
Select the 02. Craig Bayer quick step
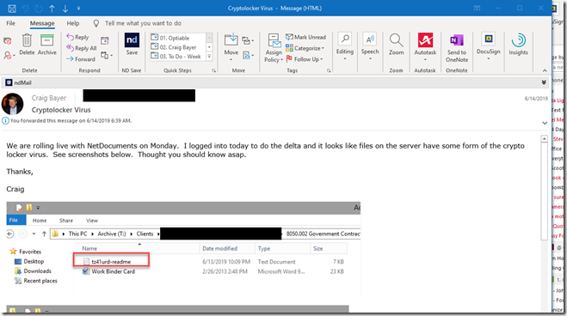pyautogui.click(x=178, y=47)
